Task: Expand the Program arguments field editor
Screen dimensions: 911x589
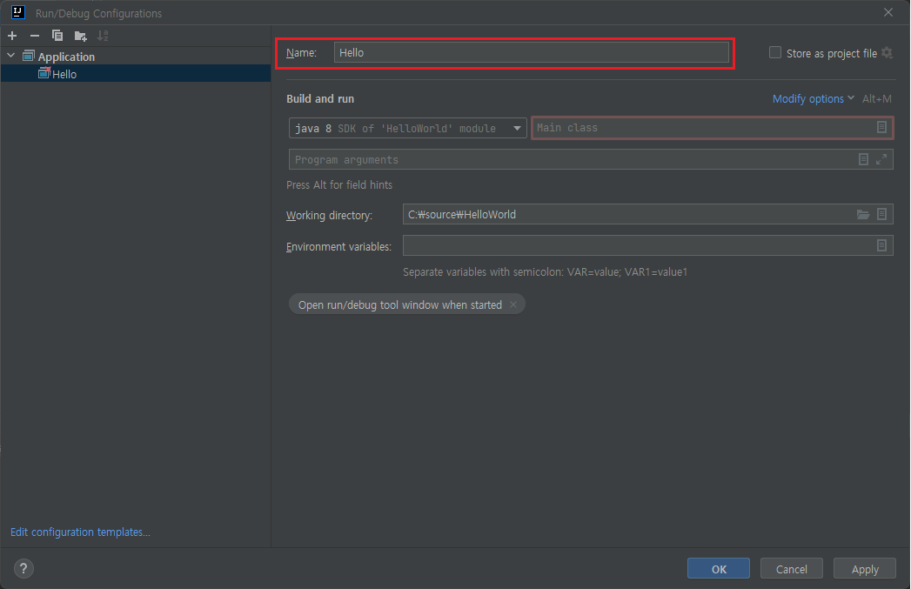Action: pos(882,159)
